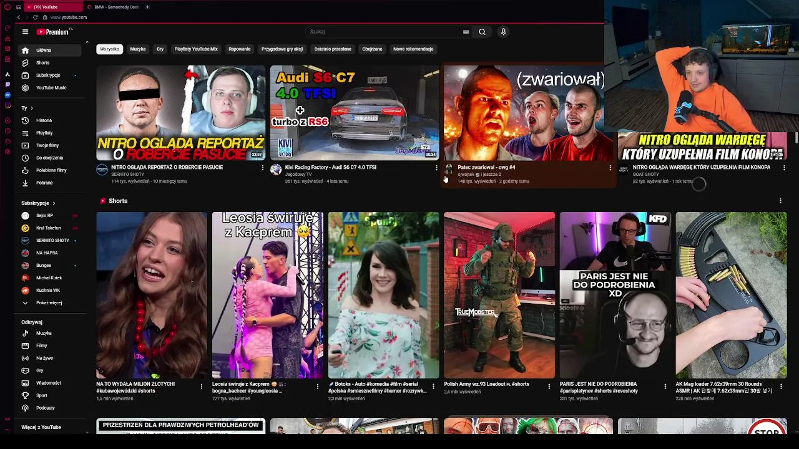Open Paris jest nie do podrobienia short
Image resolution: width=799 pixels, height=449 pixels.
[615, 295]
